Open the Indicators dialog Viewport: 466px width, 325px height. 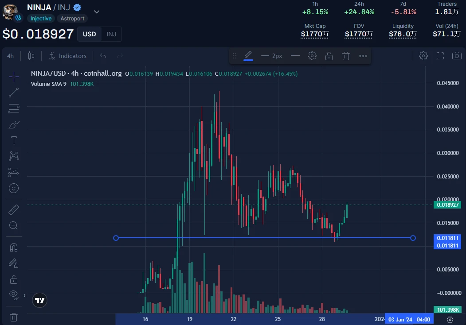pos(68,56)
